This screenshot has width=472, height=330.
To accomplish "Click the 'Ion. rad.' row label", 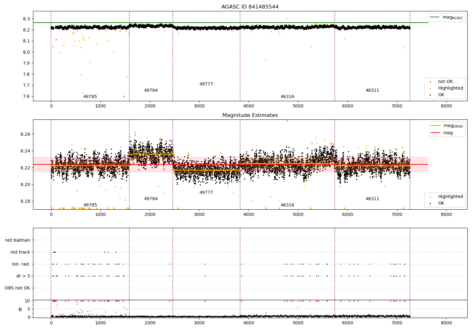I will [21, 264].
